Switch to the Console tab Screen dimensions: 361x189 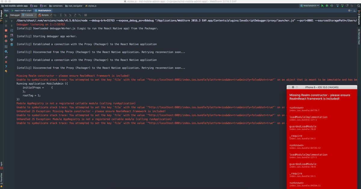coord(29,15)
